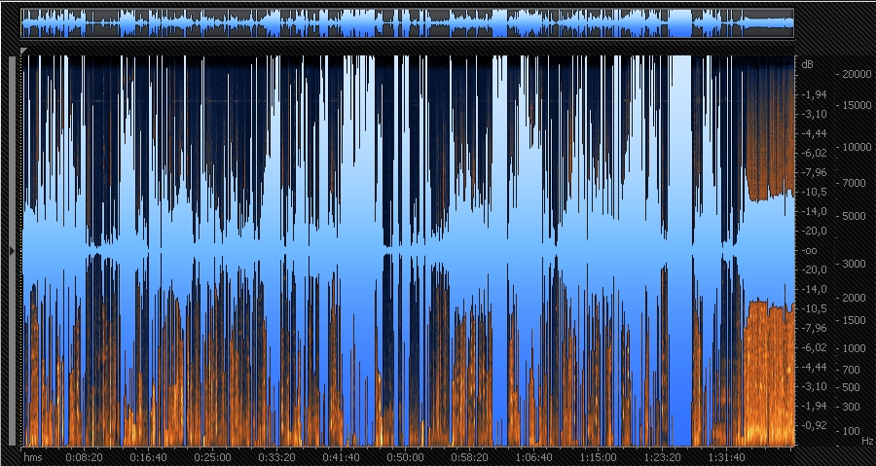Click the 0:33:20 mark on the time ruler
The image size is (876, 466).
point(276,457)
